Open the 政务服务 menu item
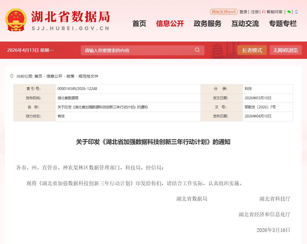 (x=208, y=24)
